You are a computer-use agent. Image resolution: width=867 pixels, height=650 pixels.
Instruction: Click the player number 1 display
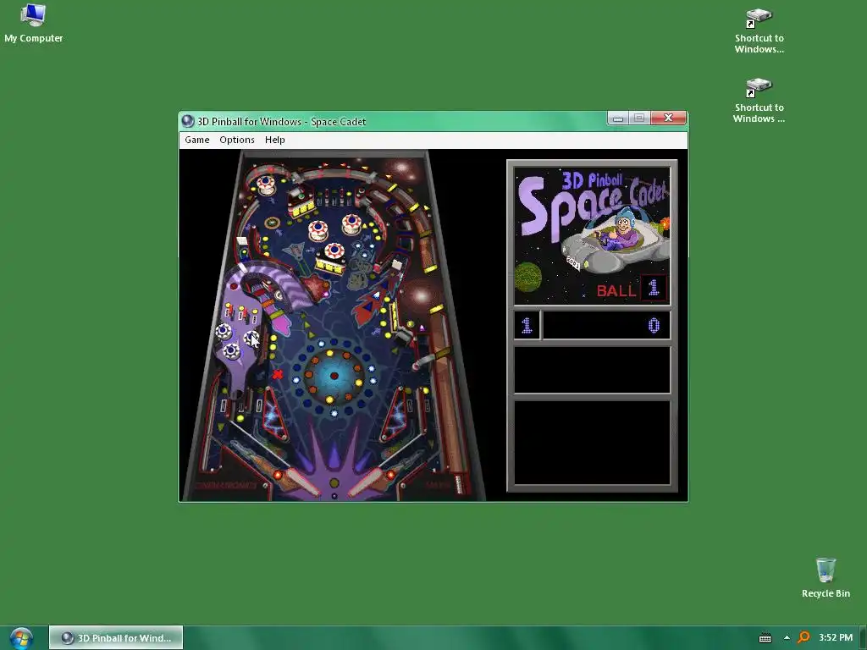pos(527,325)
